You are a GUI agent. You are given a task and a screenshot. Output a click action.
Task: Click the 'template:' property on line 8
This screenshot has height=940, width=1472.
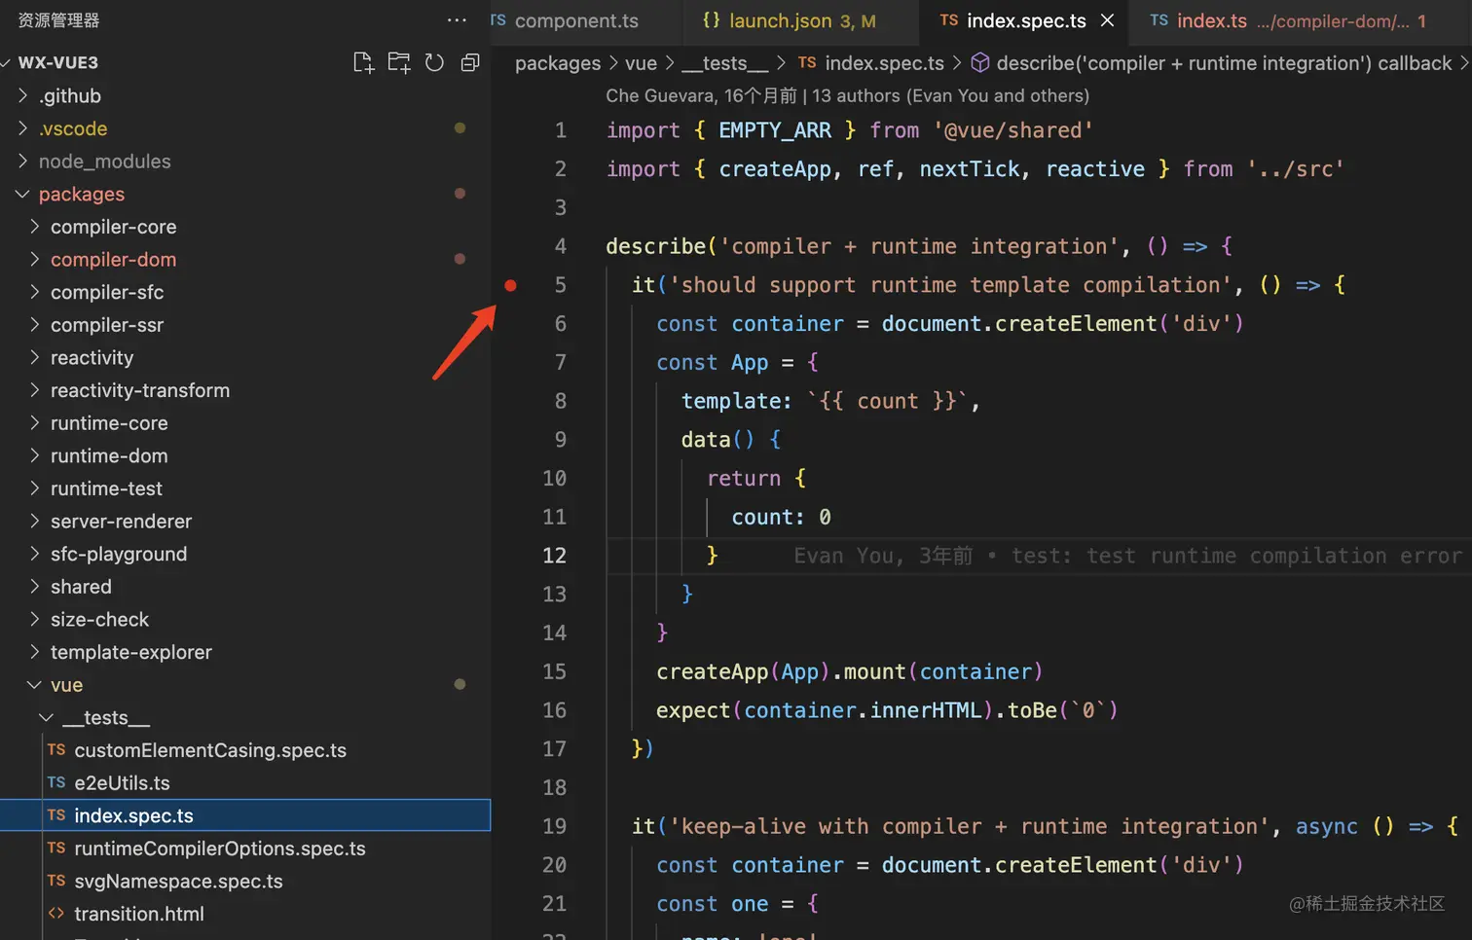[x=736, y=401]
